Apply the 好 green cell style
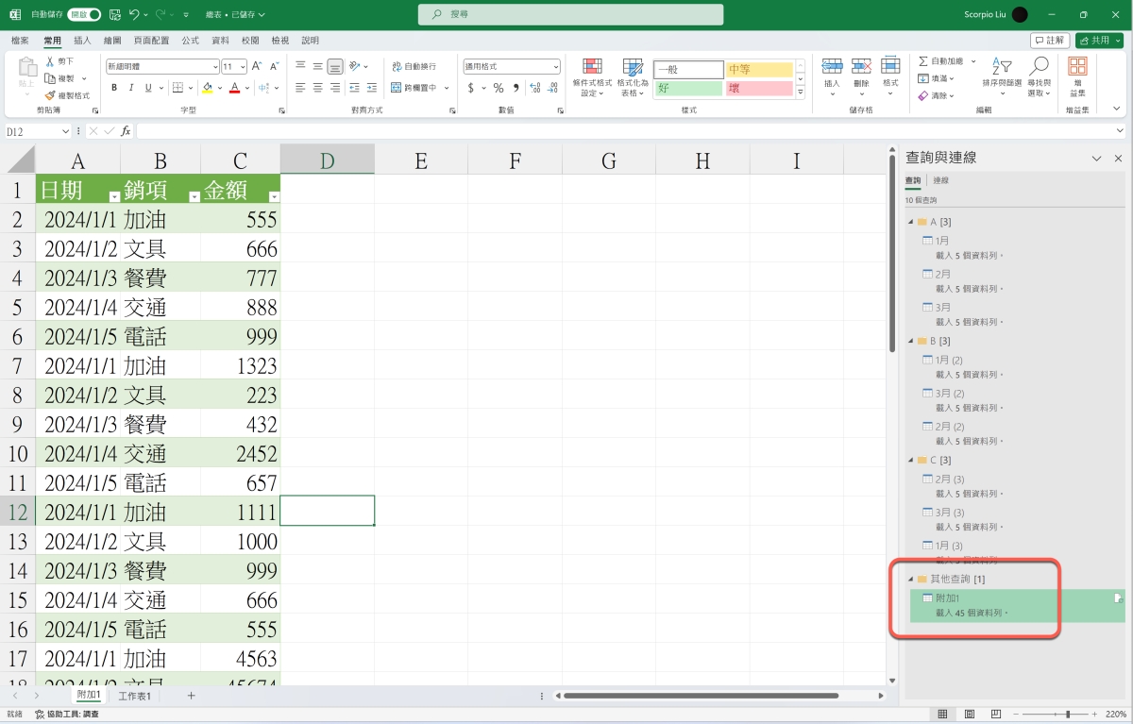 (x=688, y=88)
